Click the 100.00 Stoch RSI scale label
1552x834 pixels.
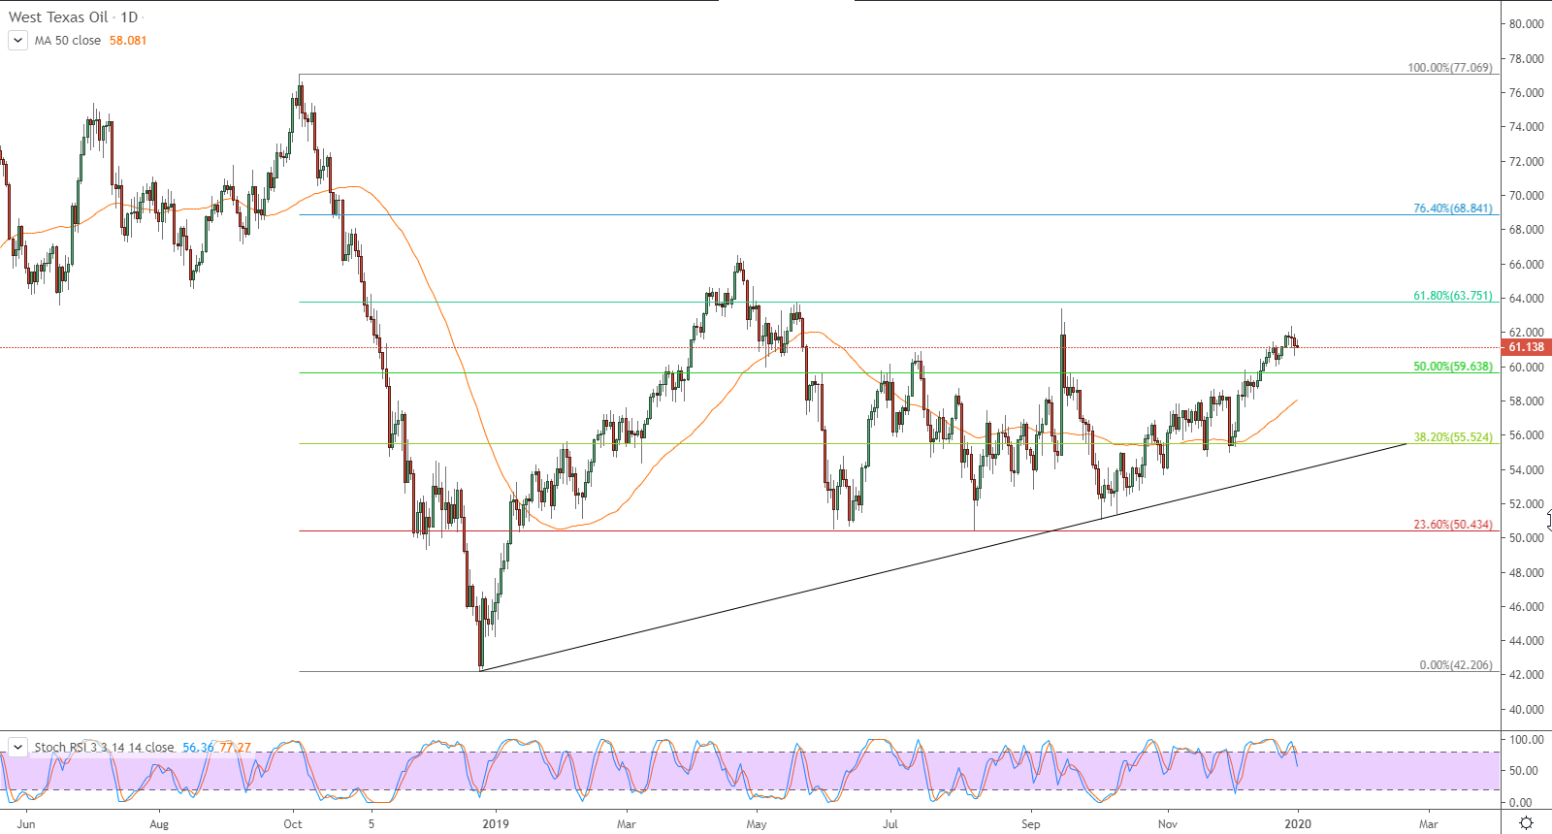(x=1526, y=740)
